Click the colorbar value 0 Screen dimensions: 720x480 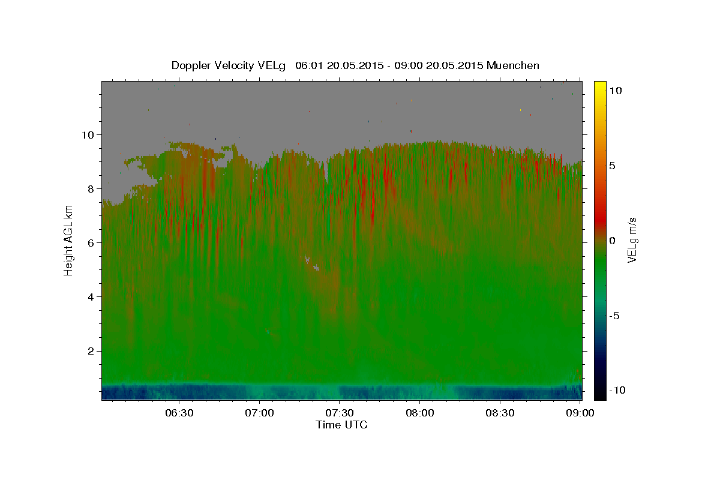pyautogui.click(x=613, y=241)
